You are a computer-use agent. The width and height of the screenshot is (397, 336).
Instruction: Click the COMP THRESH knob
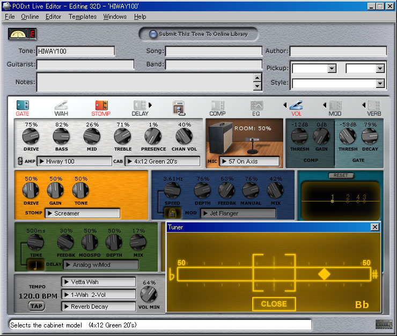coord(299,136)
